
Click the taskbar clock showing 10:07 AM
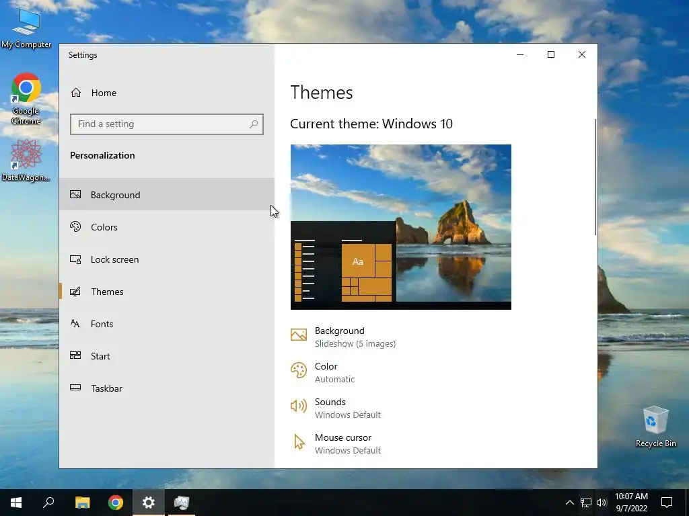[631, 503]
